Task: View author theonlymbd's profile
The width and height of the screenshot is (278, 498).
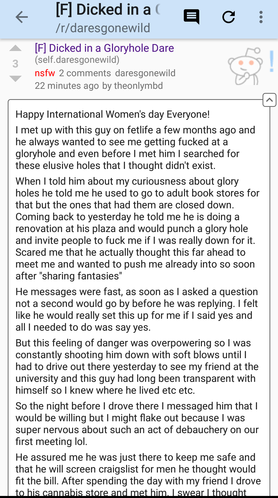Action: 138,86
